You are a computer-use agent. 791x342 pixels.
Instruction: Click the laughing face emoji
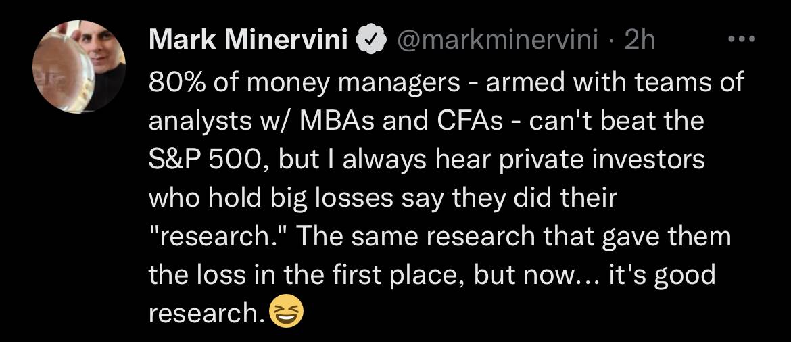[287, 312]
